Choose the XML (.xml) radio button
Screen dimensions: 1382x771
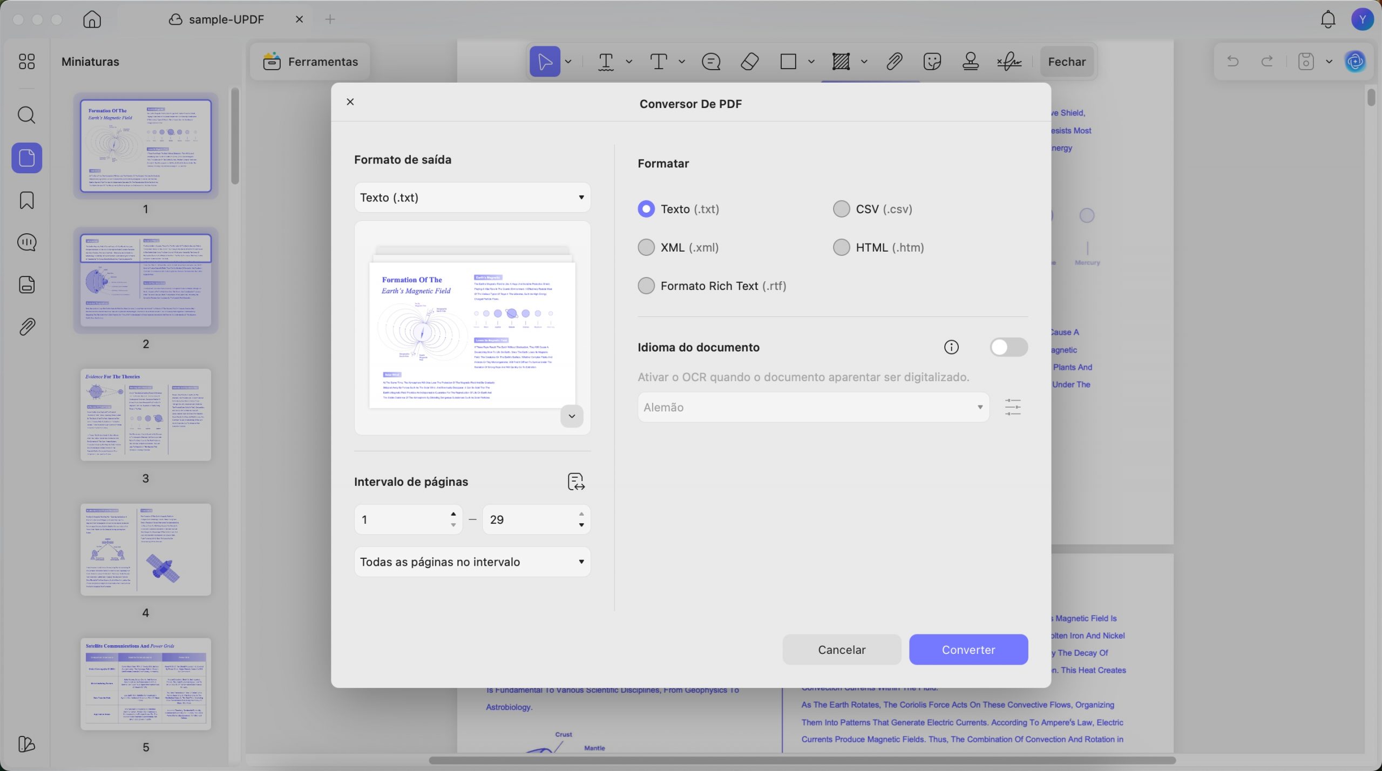coord(678,247)
